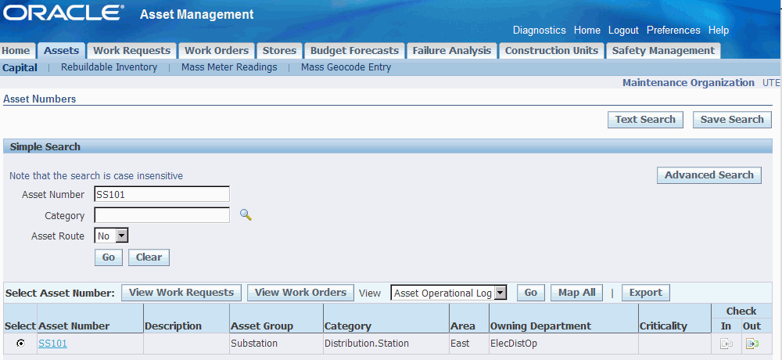This screenshot has height=360, width=782.
Task: Open the Work Requests tab
Action: point(132,50)
